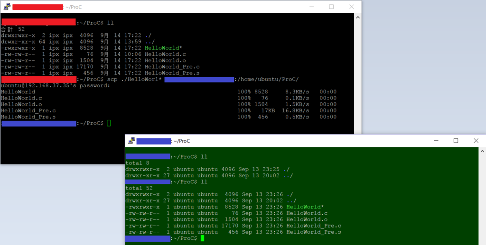Click '16.8KB/s' transfer speed value

(295, 110)
